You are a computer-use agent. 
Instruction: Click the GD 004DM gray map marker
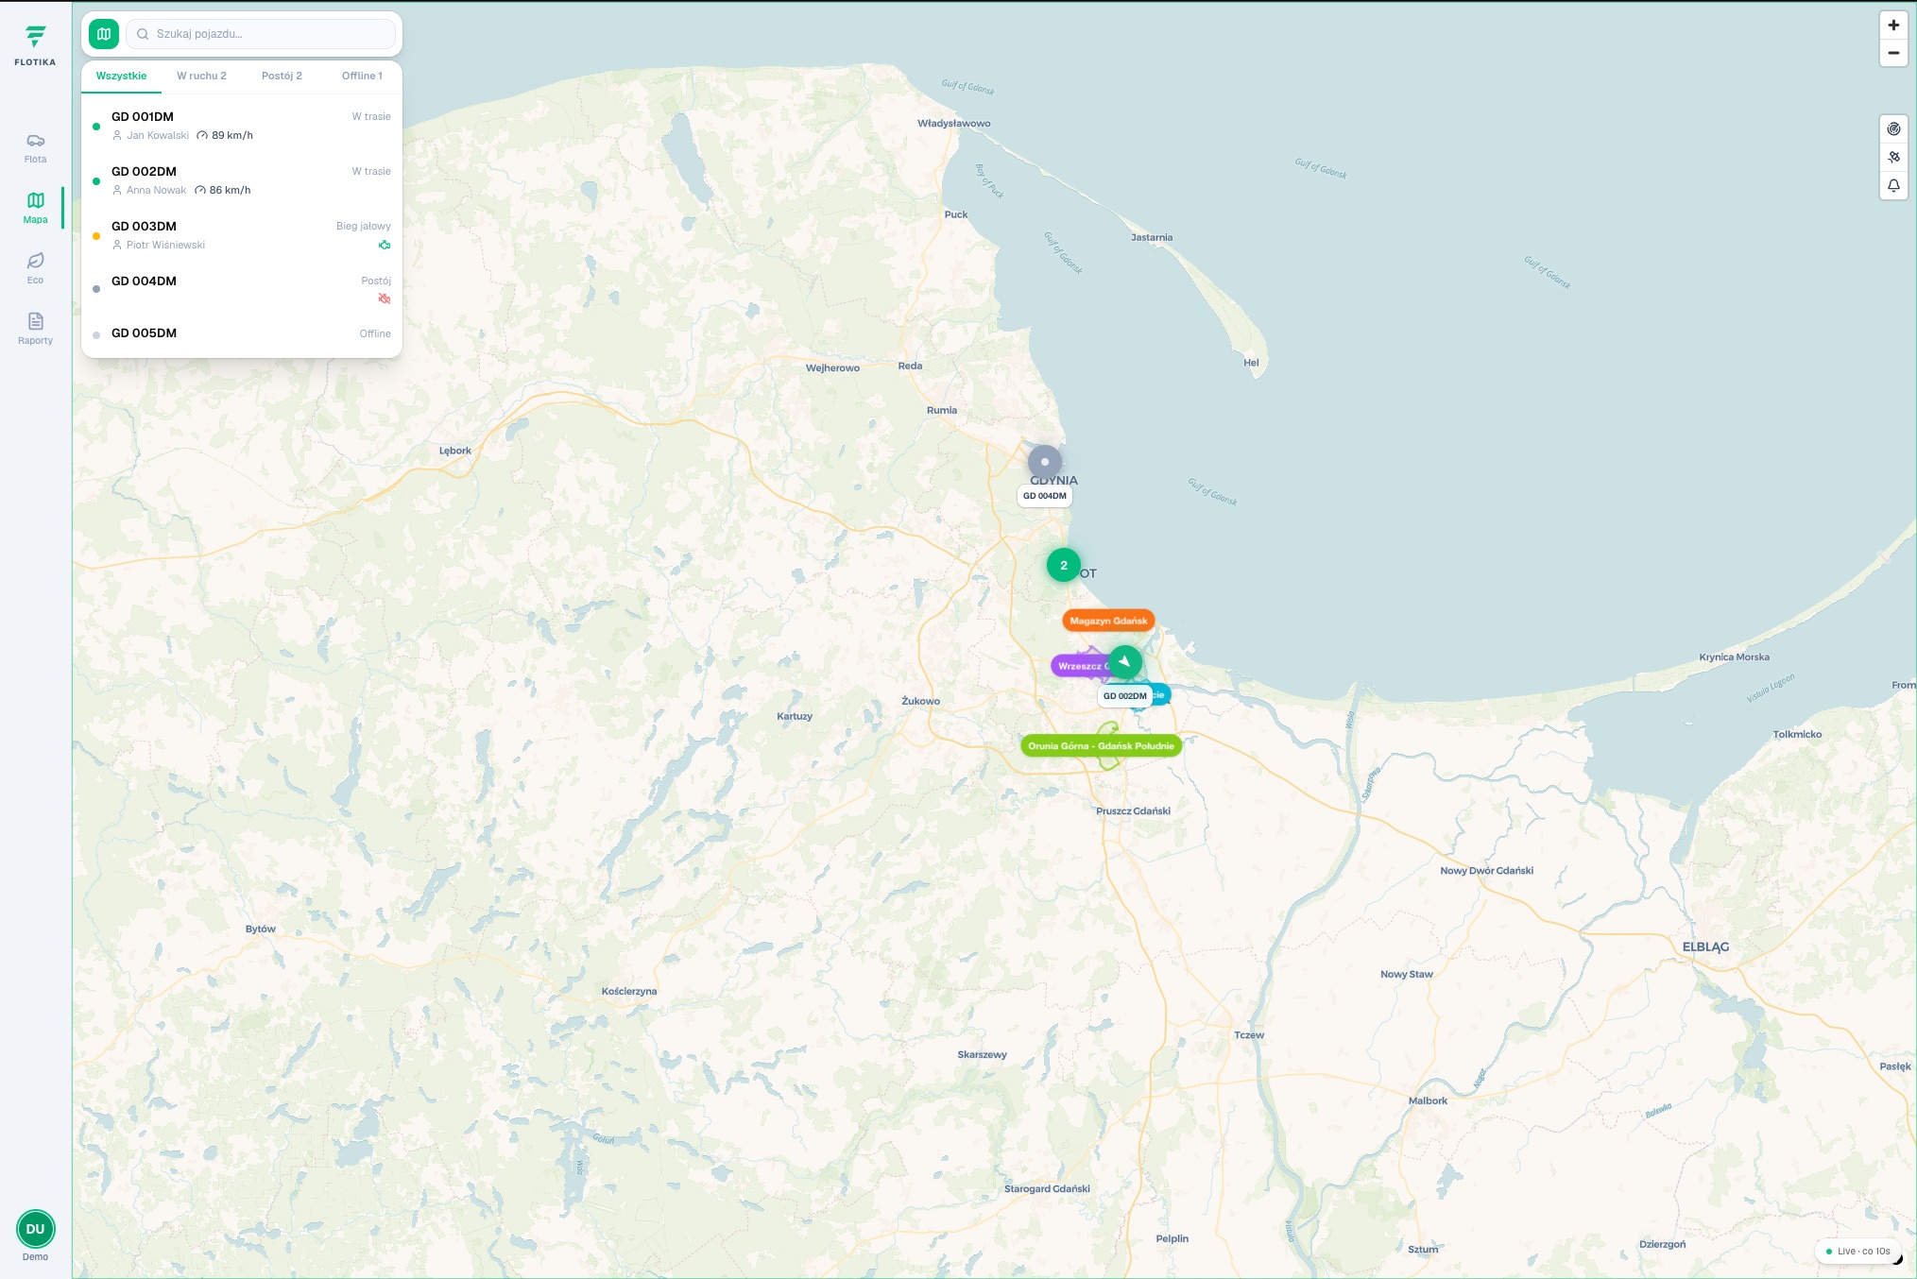pos(1045,462)
